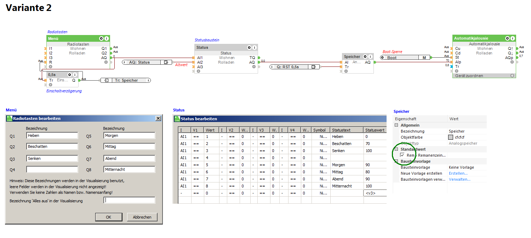Screen dimensions: 531x238
Task: Click output arrow icon on Q: RST 0,5s
Action: [314, 67]
